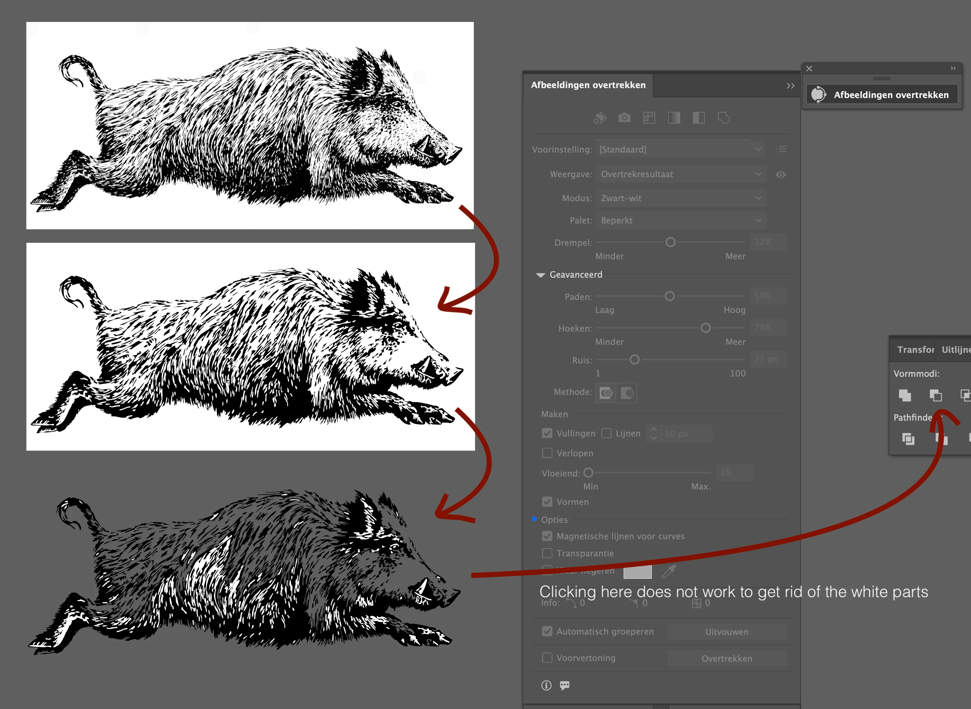Click the Afbeeldingen overtrekken panel tab

pyautogui.click(x=588, y=85)
